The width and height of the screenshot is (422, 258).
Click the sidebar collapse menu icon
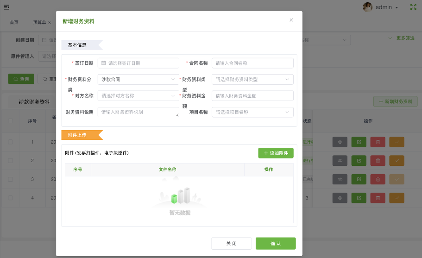[x=6, y=7]
